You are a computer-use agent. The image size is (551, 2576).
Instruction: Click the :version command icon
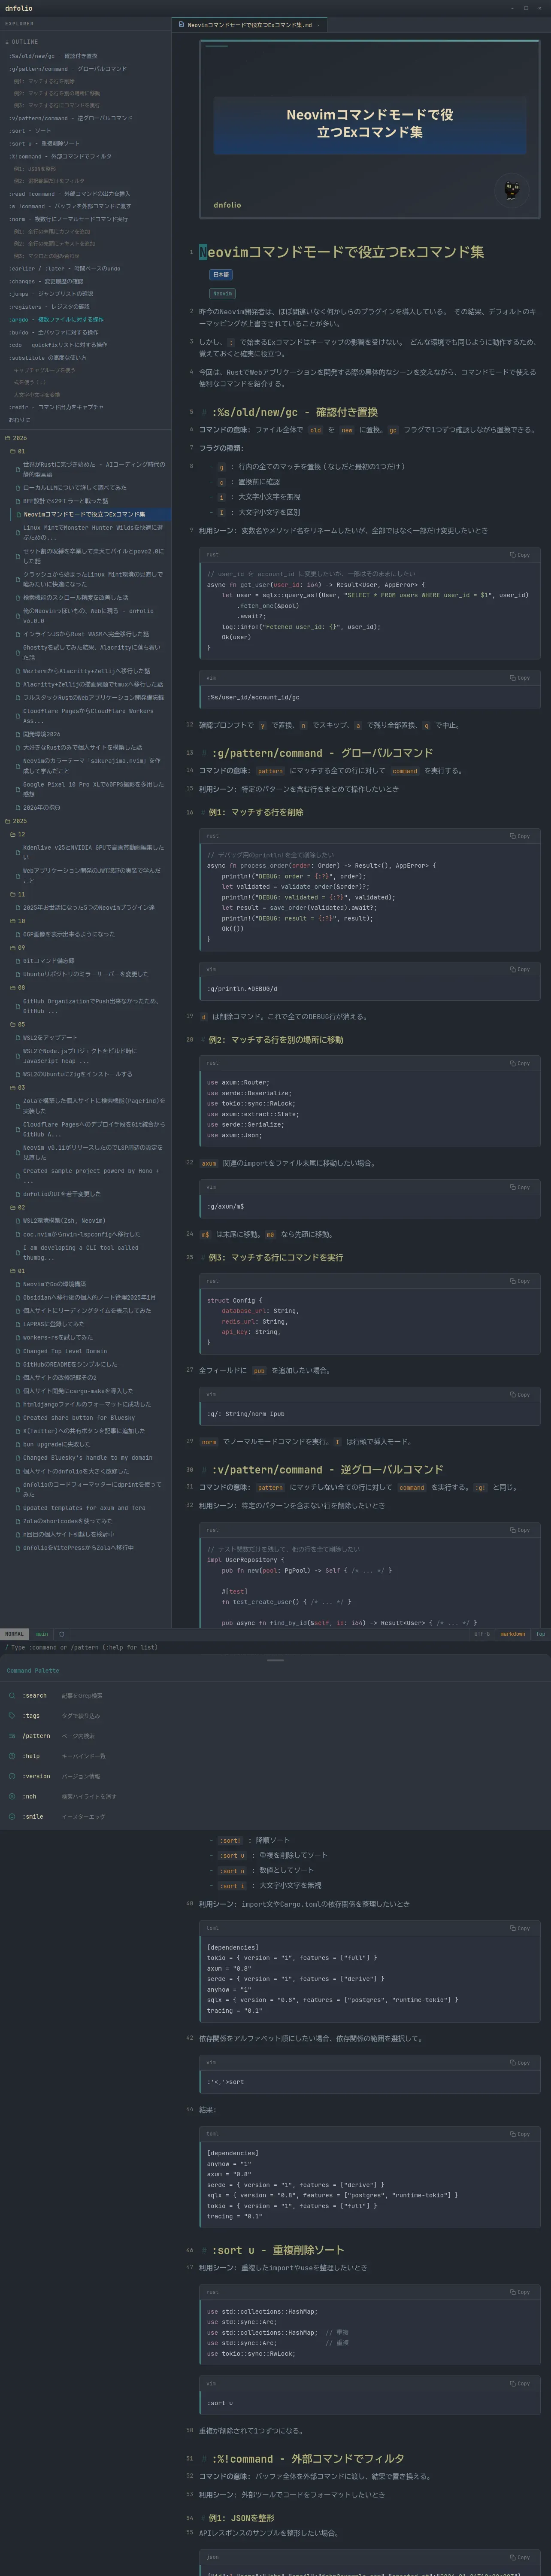[12, 1776]
